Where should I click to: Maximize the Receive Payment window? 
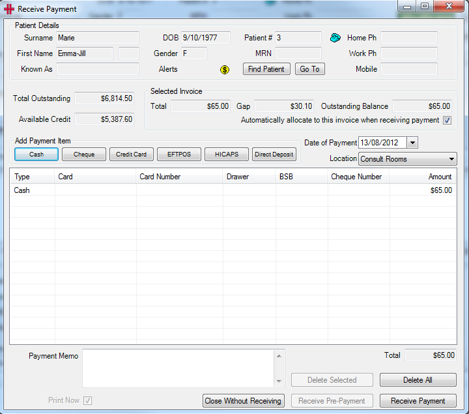[425, 6]
